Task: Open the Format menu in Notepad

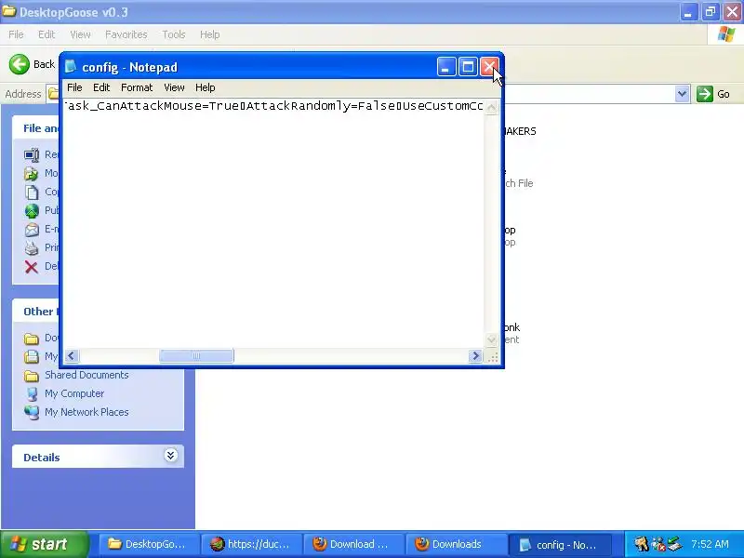Action: 137,87
